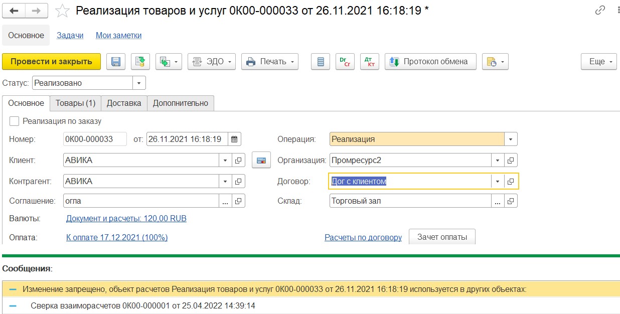Open Расчеты по договору link
620x314 pixels.
(x=363, y=237)
